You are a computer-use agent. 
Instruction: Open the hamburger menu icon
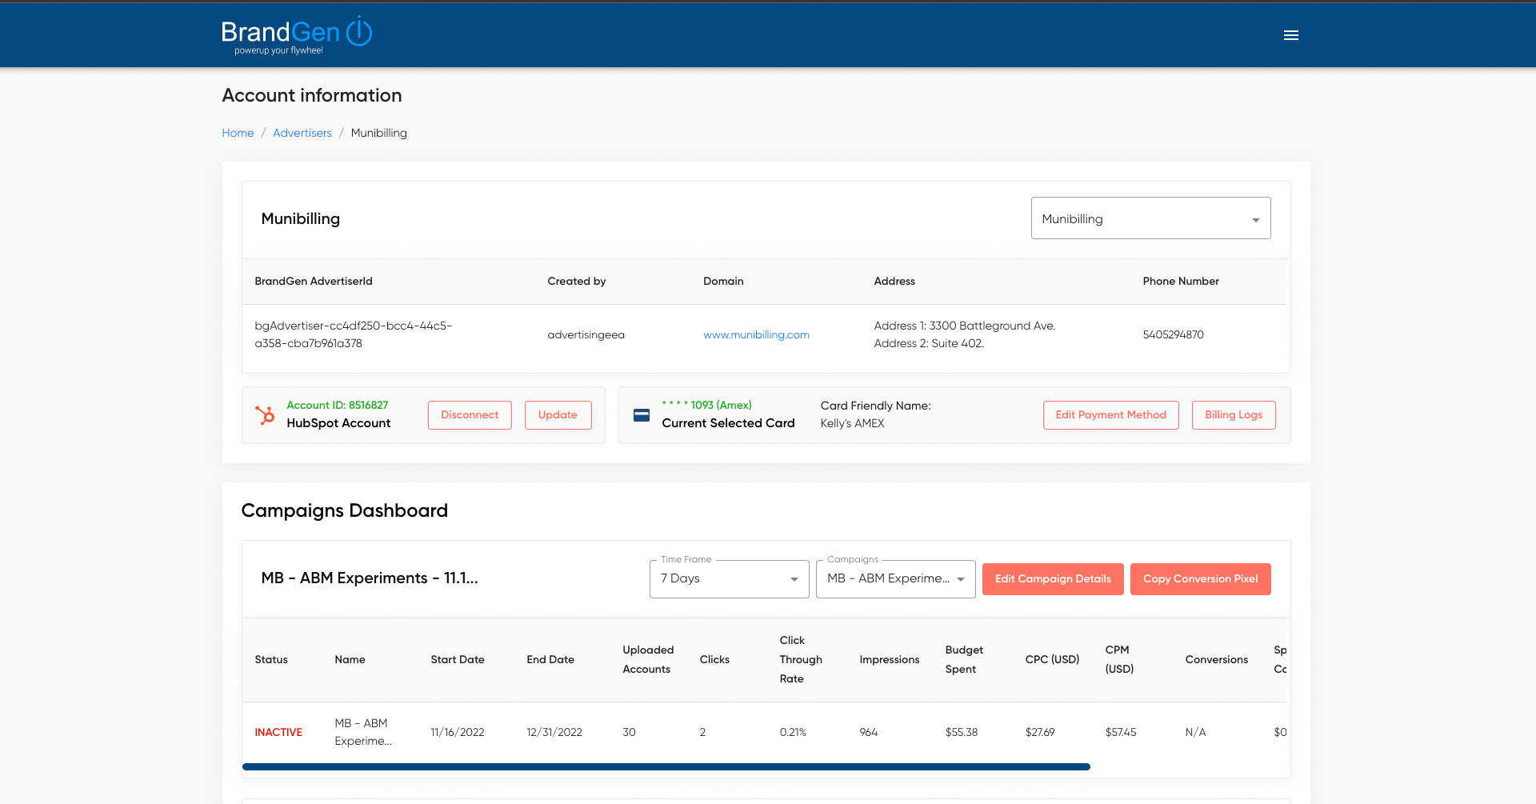[1290, 35]
